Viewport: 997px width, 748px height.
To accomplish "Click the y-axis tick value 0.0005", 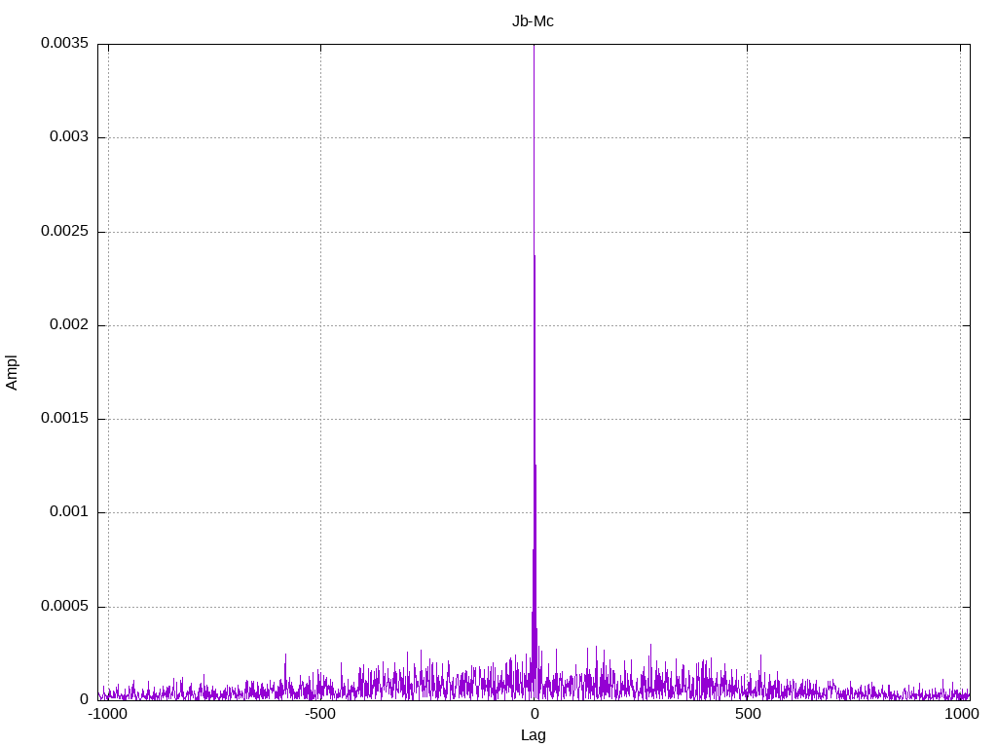I will pos(65,606).
